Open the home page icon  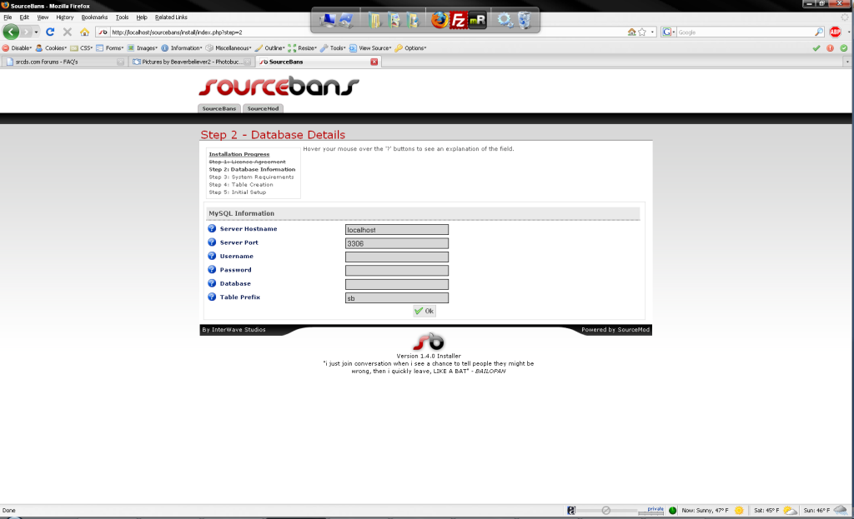84,32
